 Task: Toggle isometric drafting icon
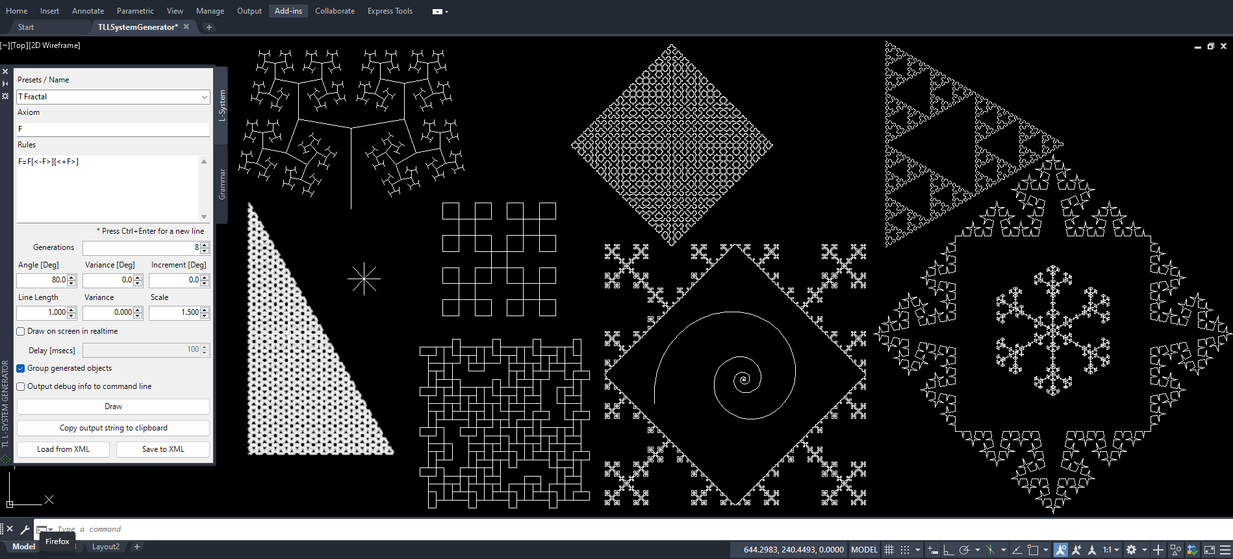[990, 549]
